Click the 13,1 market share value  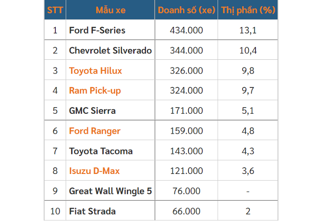(x=248, y=30)
